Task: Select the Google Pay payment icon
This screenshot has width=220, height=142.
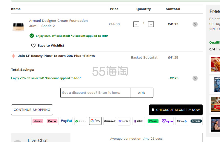Action: (95, 121)
